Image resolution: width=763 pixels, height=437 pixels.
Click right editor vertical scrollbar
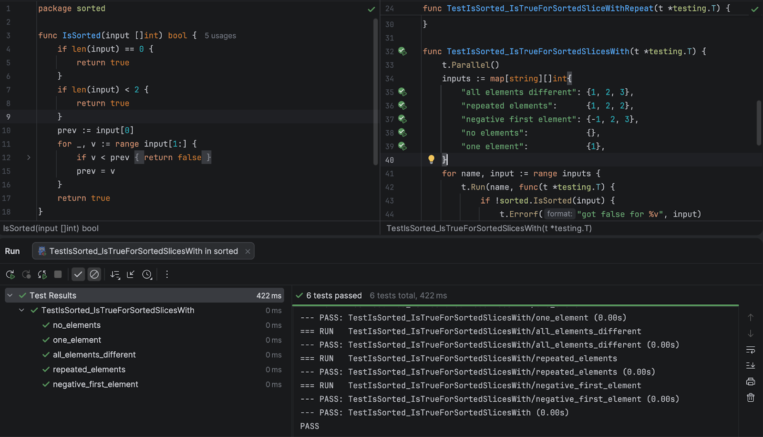click(x=758, y=123)
